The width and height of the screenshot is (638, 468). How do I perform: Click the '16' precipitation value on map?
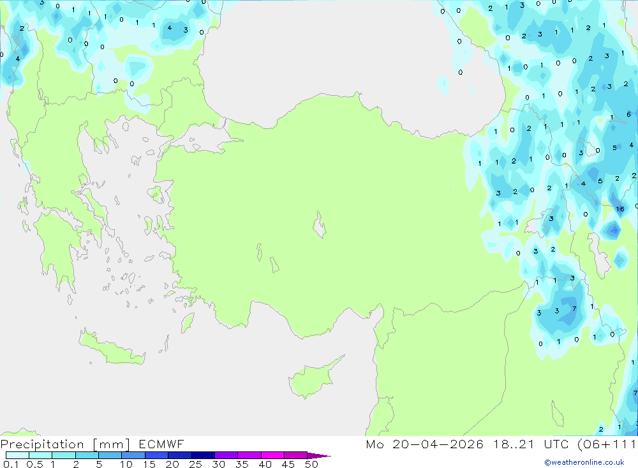(x=619, y=209)
